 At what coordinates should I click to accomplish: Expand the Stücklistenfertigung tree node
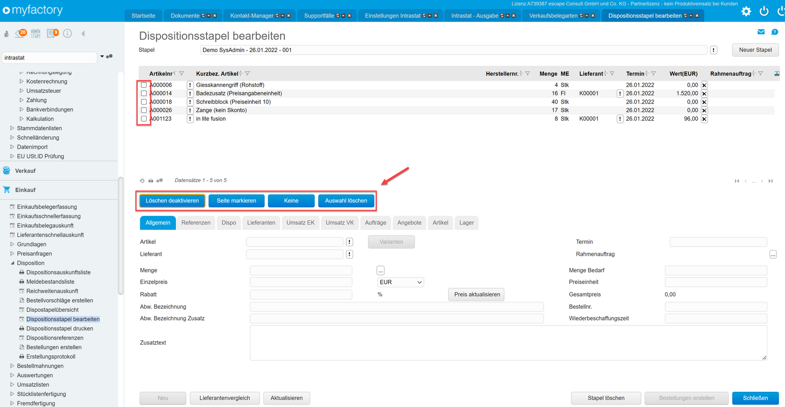pyautogui.click(x=12, y=394)
